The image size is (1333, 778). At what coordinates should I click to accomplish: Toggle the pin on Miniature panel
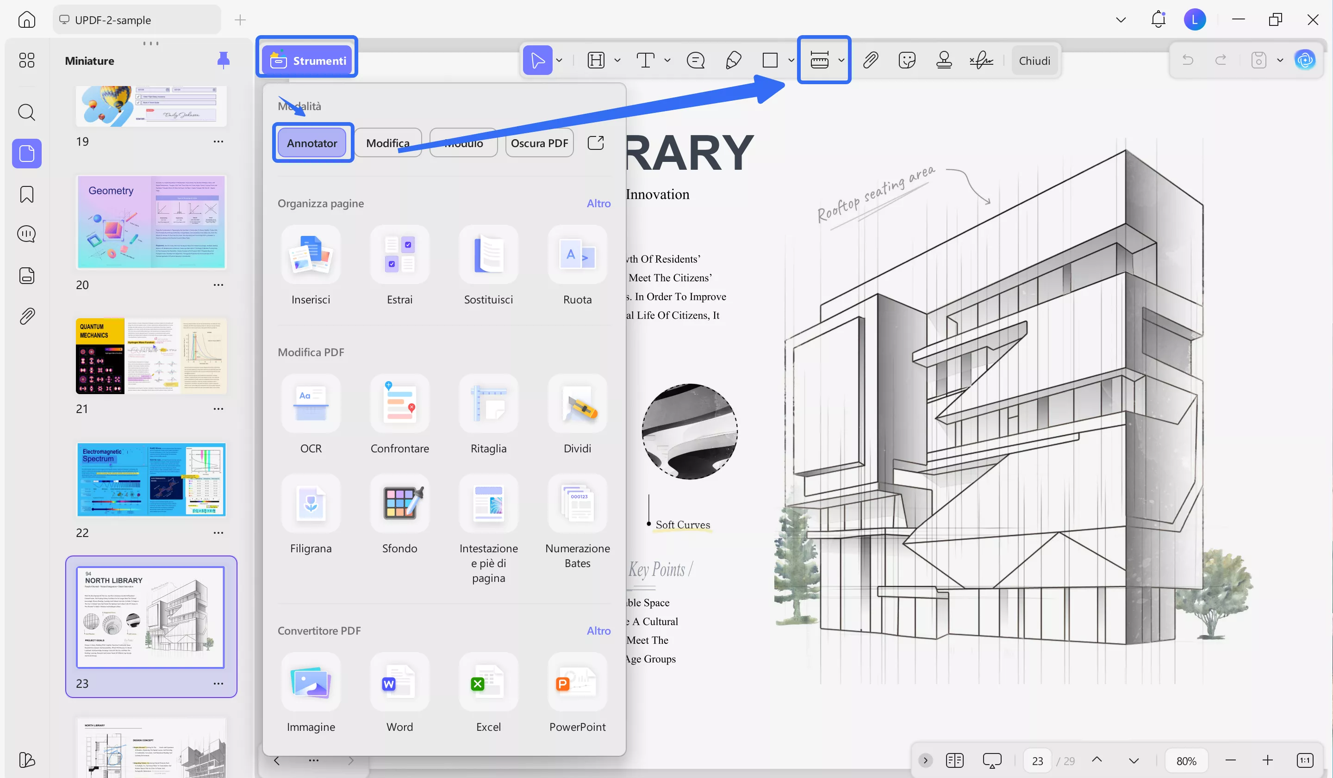[223, 60]
